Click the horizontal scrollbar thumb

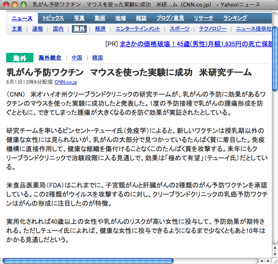coord(88,261)
